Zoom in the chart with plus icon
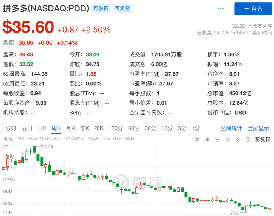274x216 pixels. (x=207, y=139)
